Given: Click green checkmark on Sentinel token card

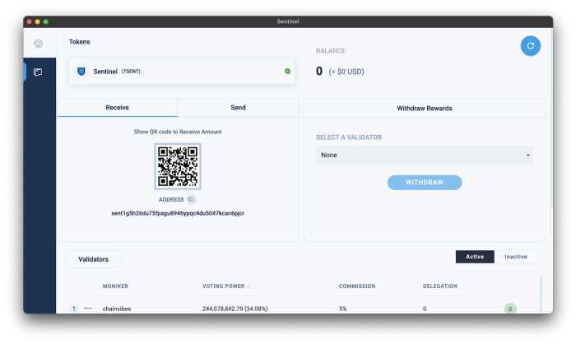Looking at the screenshot, I should [287, 72].
